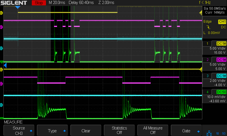Select the channel 1 DC1M settings panel
227x136 pixels.
pos(215,48)
